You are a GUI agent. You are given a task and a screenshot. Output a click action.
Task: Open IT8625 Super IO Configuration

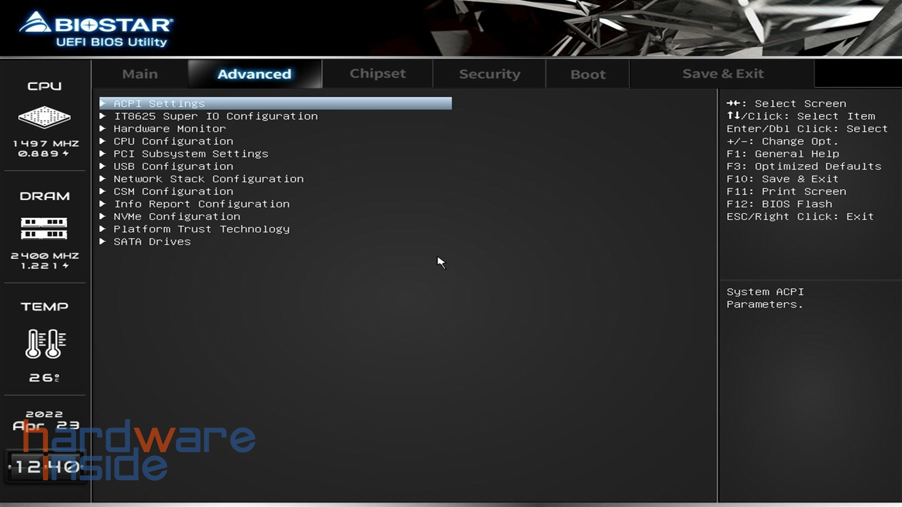pyautogui.click(x=216, y=116)
